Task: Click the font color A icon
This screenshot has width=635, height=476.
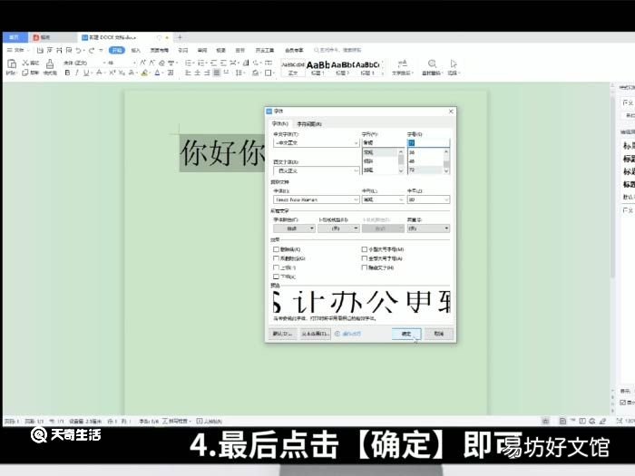Action: pyautogui.click(x=157, y=73)
